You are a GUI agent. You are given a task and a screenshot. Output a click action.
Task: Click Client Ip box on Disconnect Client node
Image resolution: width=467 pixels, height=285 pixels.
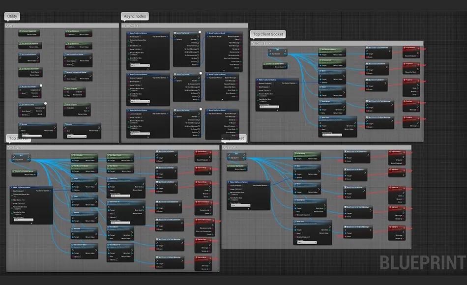pyautogui.click(x=81, y=256)
